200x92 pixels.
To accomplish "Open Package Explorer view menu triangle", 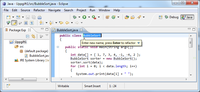I will click(47, 35).
